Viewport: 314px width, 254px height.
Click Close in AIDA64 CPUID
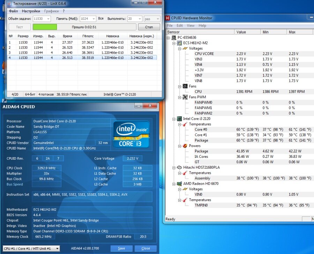point(145,248)
